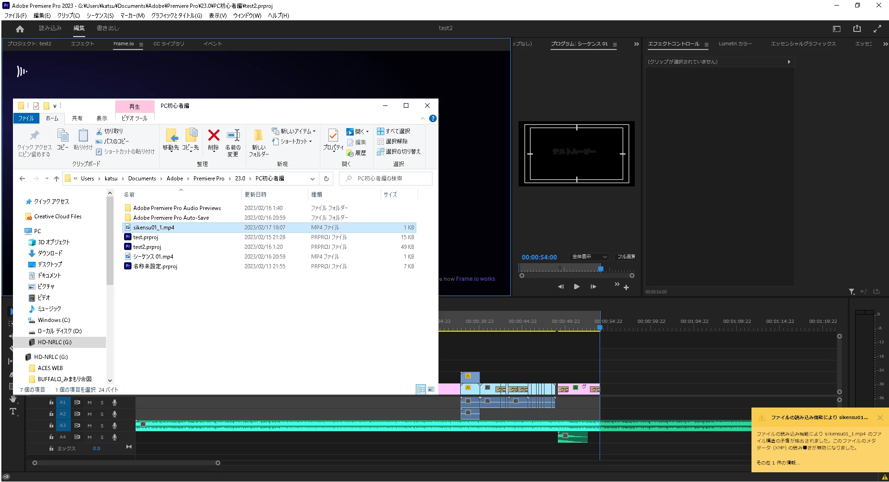Open the zoom level dropdown 全体表示
This screenshot has height=482, width=889.
pyautogui.click(x=589, y=257)
